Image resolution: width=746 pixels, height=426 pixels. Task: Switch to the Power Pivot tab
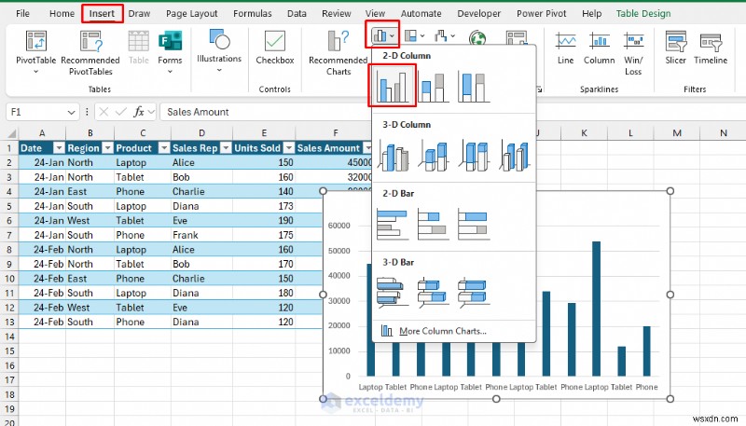(542, 13)
